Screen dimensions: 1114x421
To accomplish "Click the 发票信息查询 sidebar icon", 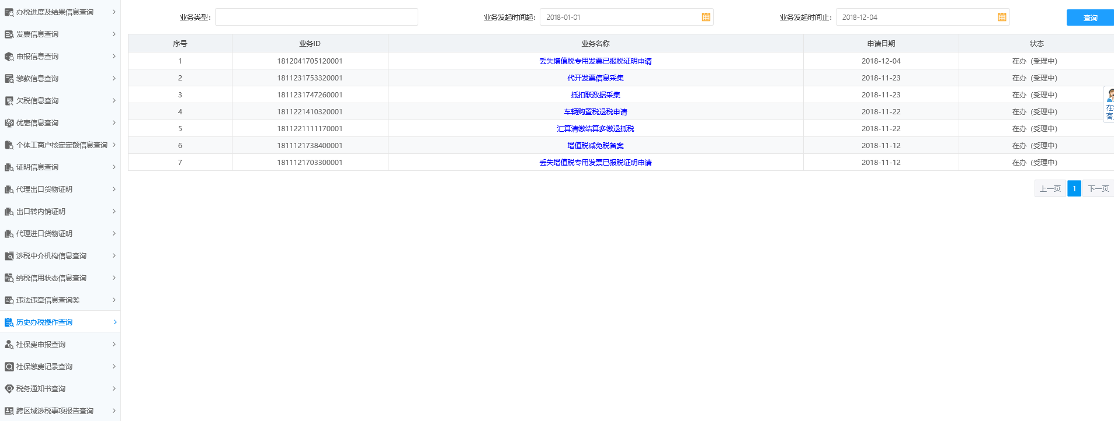I will (9, 34).
